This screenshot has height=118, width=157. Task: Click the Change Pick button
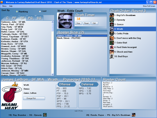click(x=34, y=99)
